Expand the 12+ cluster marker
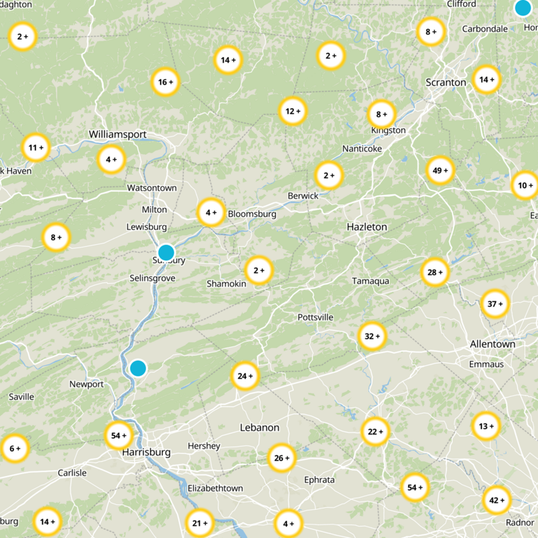 tap(293, 112)
